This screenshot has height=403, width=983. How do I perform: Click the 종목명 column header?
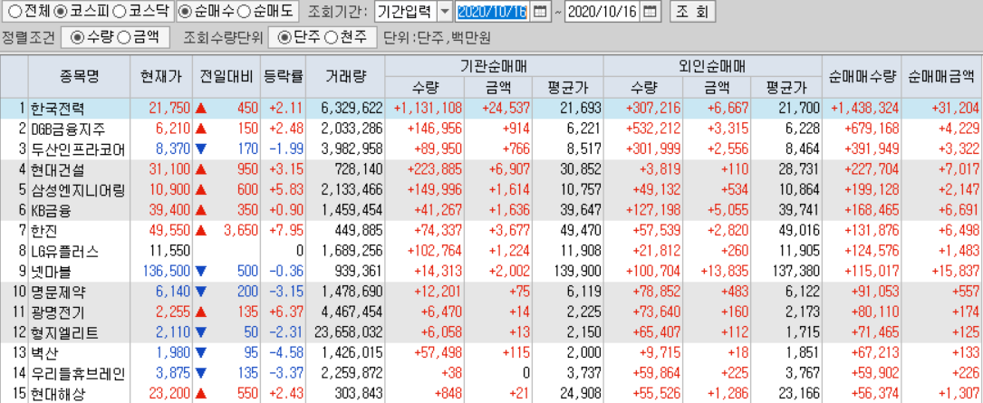pos(80,76)
